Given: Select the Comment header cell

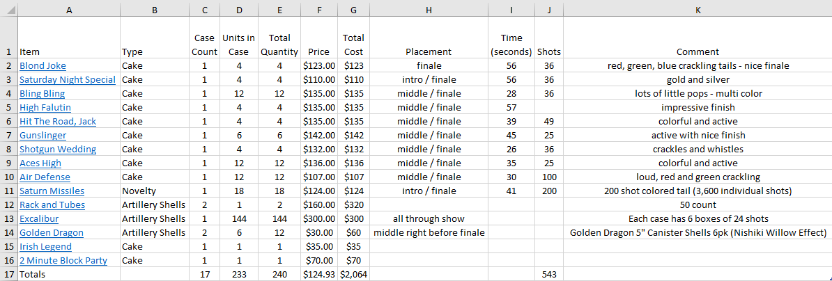Looking at the screenshot, I should pos(698,38).
